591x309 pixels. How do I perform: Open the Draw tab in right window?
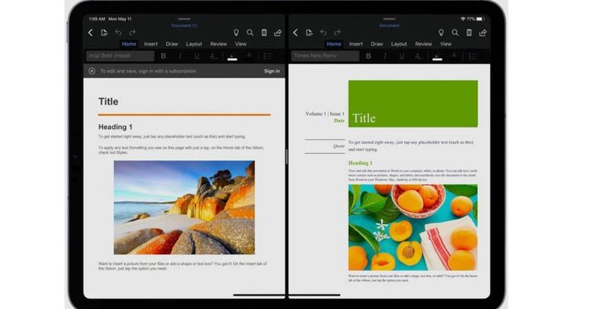coord(377,44)
